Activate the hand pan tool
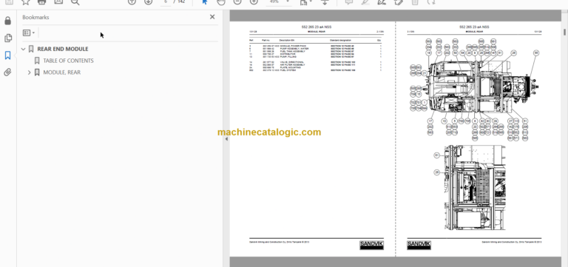 click(220, 2)
